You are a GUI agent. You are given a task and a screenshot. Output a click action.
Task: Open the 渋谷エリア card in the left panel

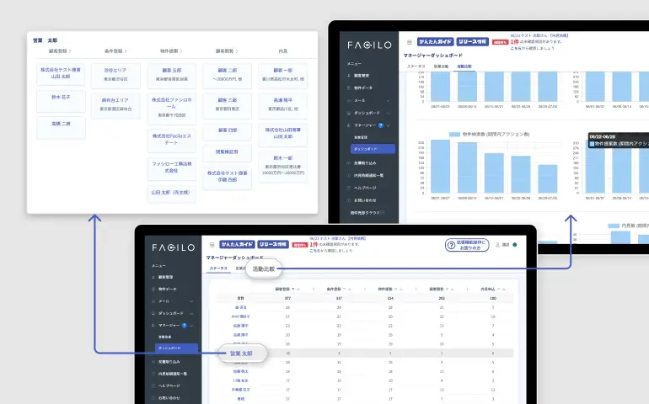coord(115,75)
